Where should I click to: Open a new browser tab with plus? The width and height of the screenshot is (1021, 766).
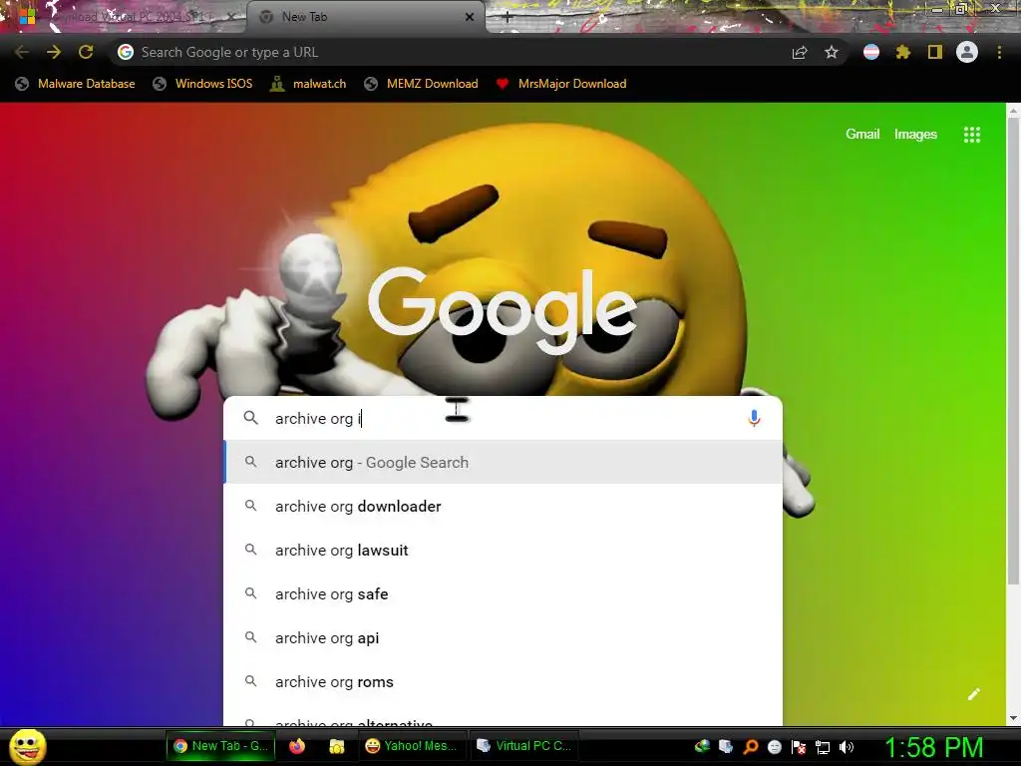pyautogui.click(x=508, y=18)
